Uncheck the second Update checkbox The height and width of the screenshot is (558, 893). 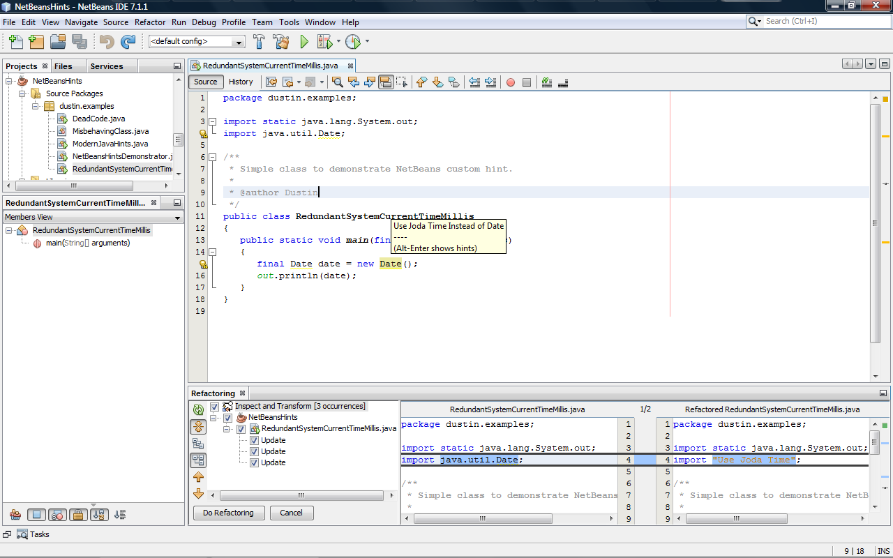click(255, 451)
